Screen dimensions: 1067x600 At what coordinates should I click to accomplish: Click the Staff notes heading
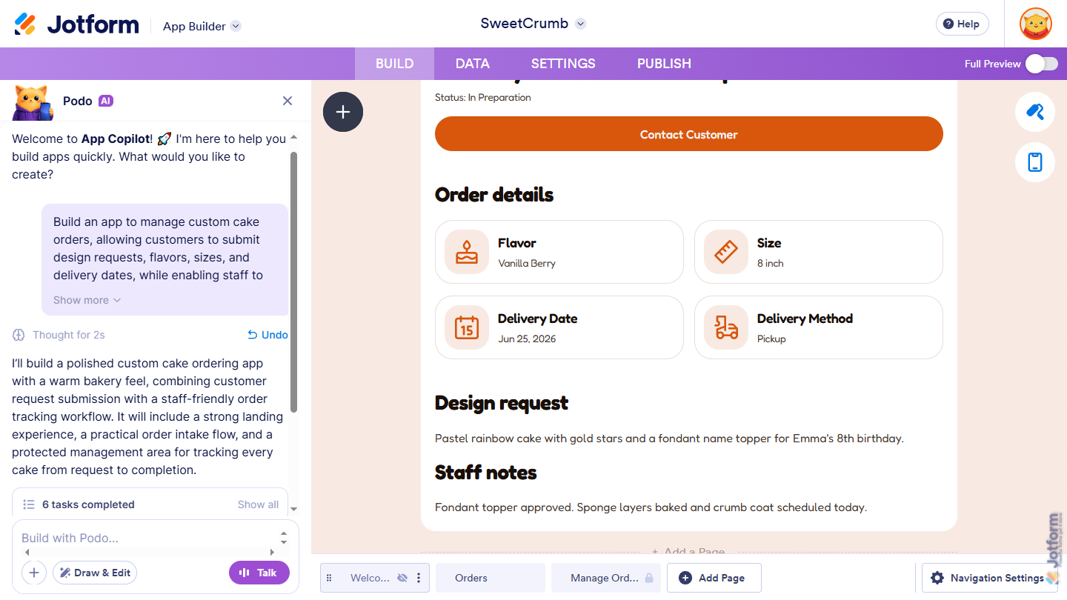(x=486, y=473)
